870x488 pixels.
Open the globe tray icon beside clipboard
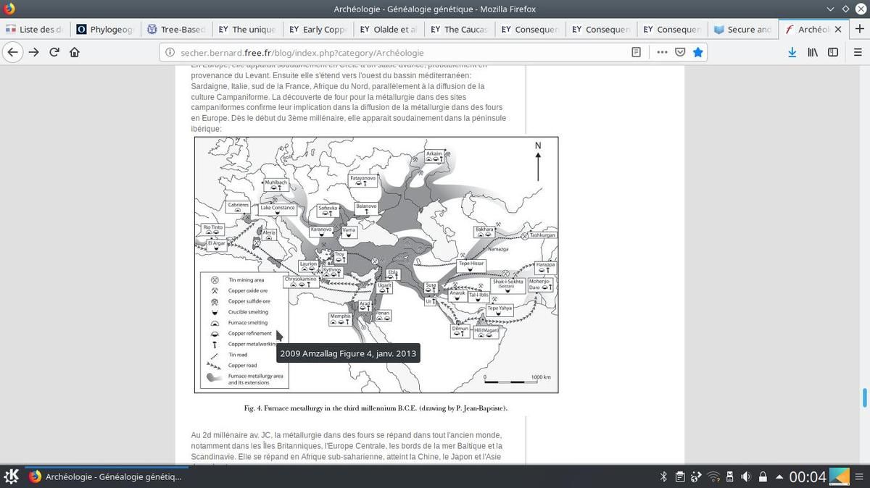tap(697, 476)
